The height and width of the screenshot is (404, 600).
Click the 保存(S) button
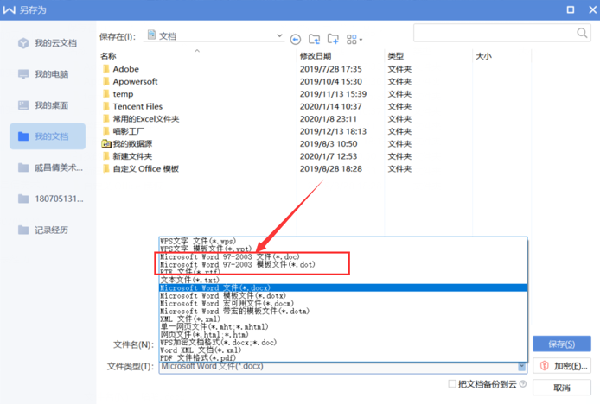click(x=561, y=344)
